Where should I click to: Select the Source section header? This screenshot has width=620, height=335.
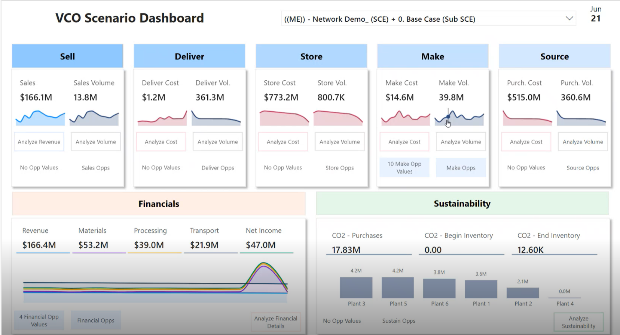click(x=554, y=56)
